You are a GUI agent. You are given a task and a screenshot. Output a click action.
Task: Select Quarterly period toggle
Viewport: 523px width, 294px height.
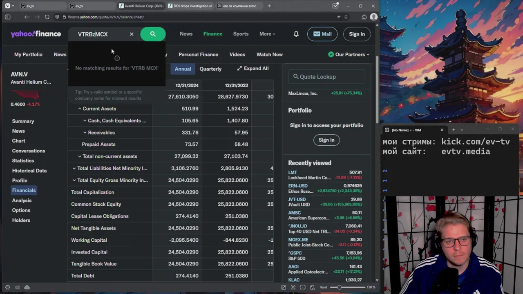click(210, 69)
